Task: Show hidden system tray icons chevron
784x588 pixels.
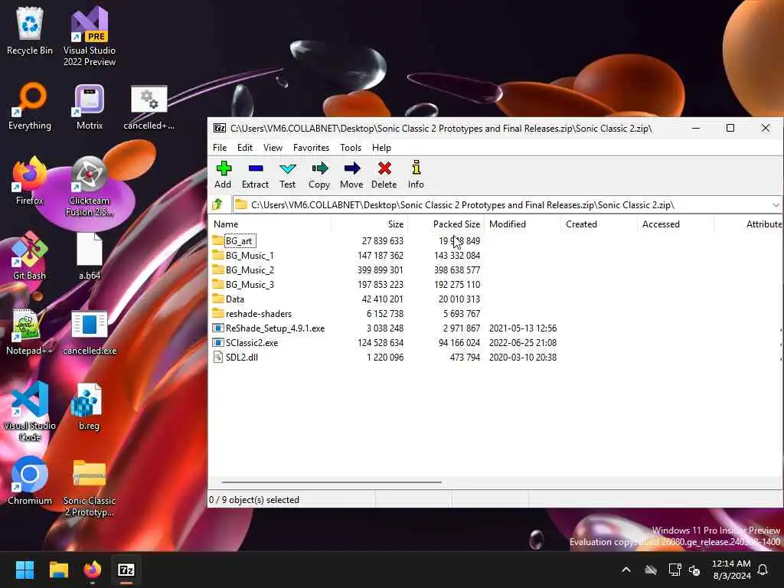Action: point(626,570)
